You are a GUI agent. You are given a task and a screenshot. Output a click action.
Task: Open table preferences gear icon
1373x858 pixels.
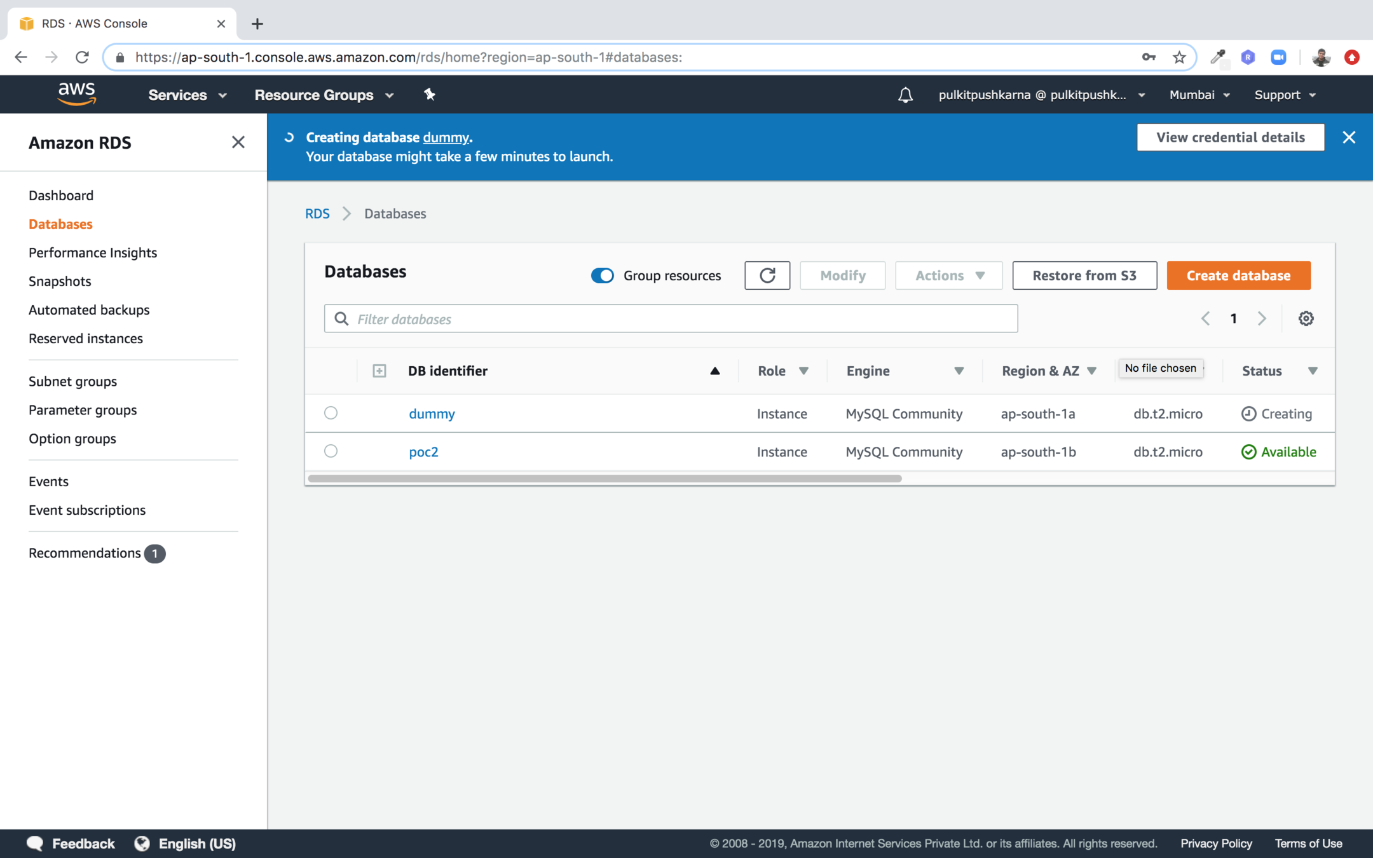pyautogui.click(x=1306, y=318)
